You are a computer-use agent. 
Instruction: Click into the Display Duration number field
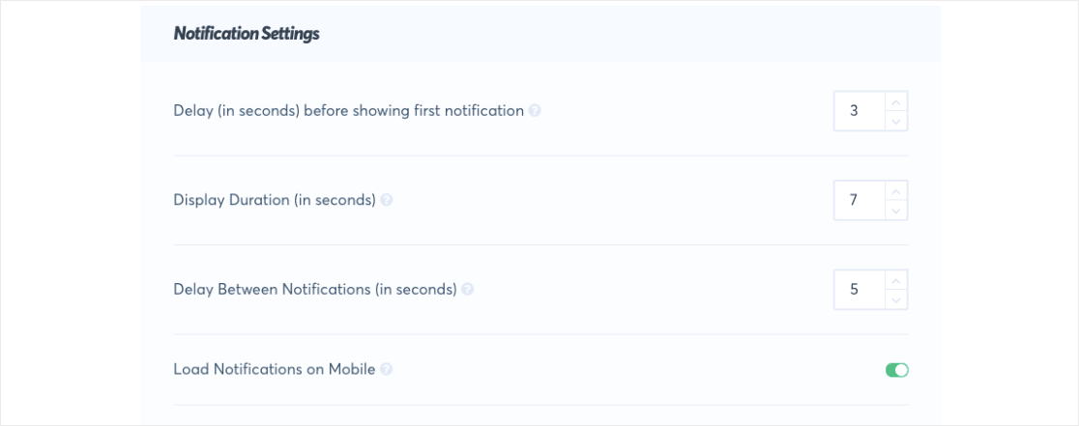coord(859,200)
